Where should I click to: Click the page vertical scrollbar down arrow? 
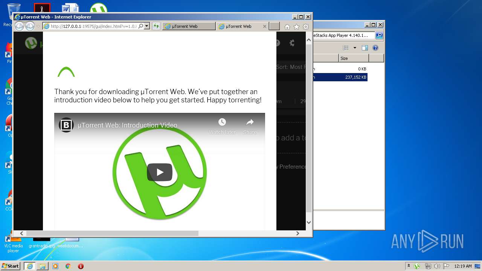[x=309, y=222]
